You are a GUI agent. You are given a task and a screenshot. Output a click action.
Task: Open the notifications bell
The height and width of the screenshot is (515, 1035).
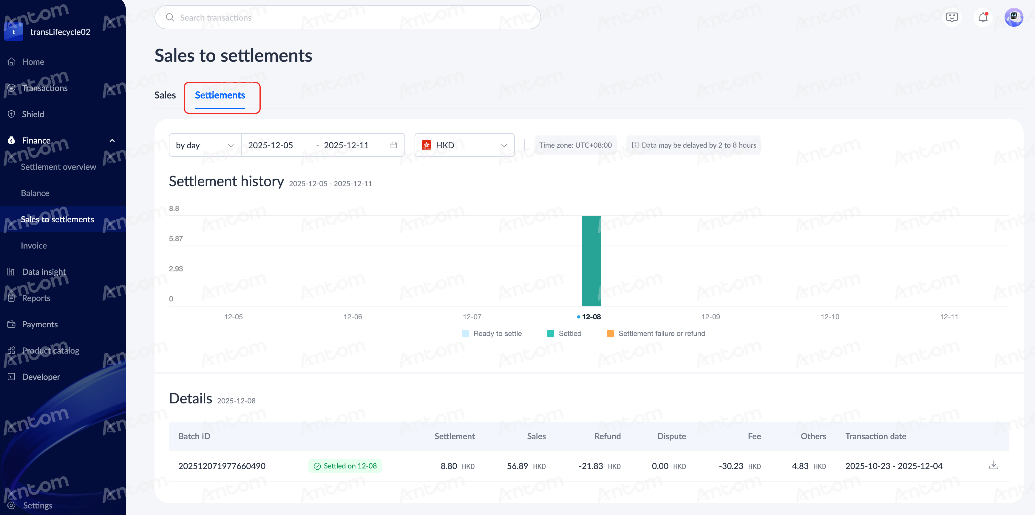983,17
